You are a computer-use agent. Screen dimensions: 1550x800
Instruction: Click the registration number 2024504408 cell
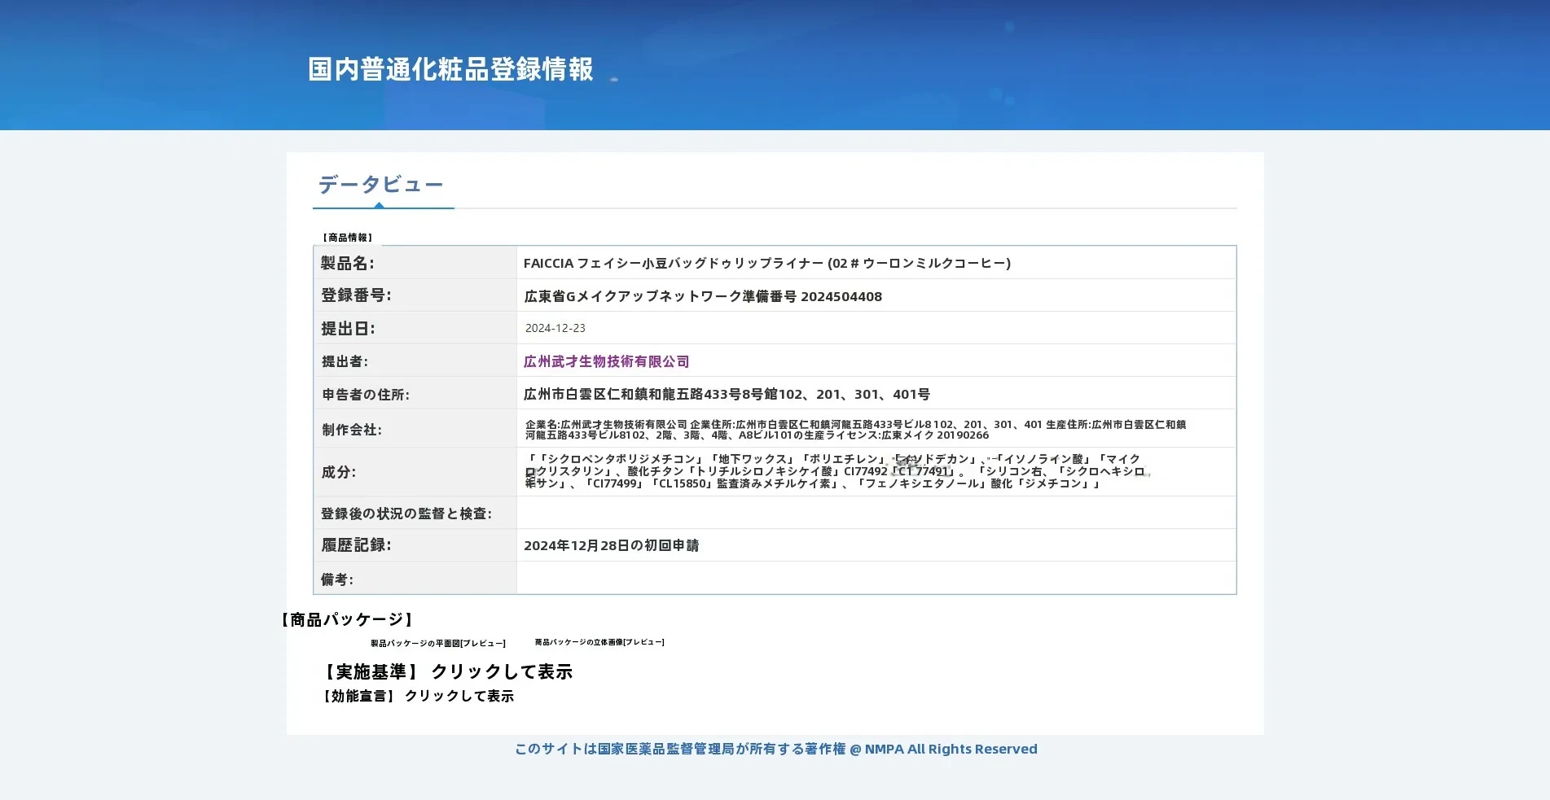[876, 295]
